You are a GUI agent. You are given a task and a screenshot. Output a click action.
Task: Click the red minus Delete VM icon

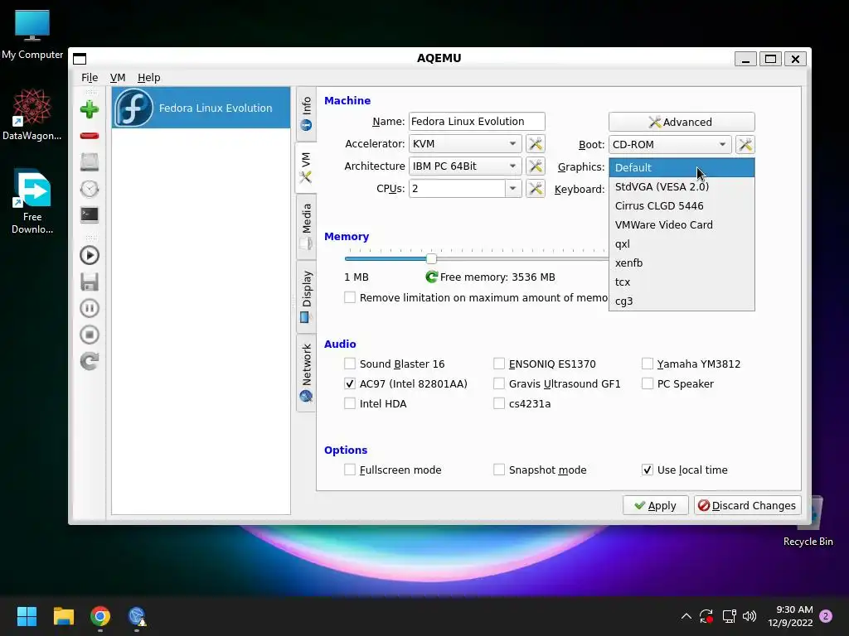(x=90, y=136)
